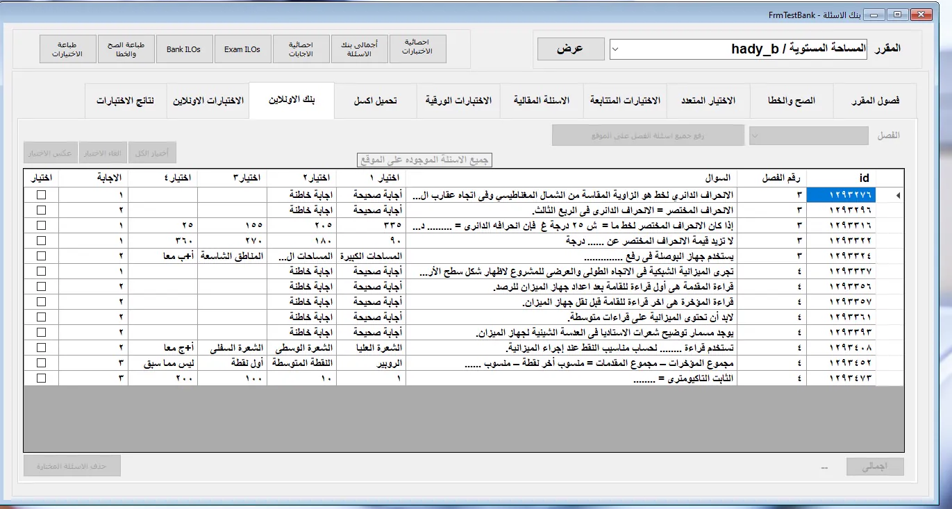Tick the checkbox for question id ١٢٩٣٣١٦
952x509 pixels.
click(x=41, y=226)
